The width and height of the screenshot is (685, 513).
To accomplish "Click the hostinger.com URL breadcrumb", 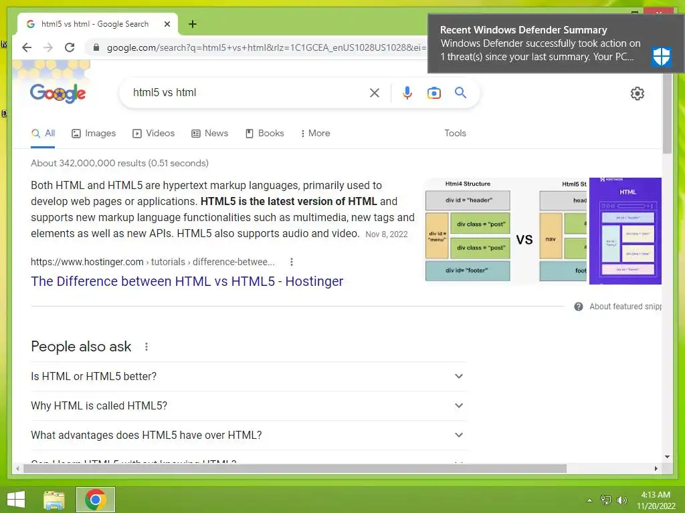I will 153,262.
